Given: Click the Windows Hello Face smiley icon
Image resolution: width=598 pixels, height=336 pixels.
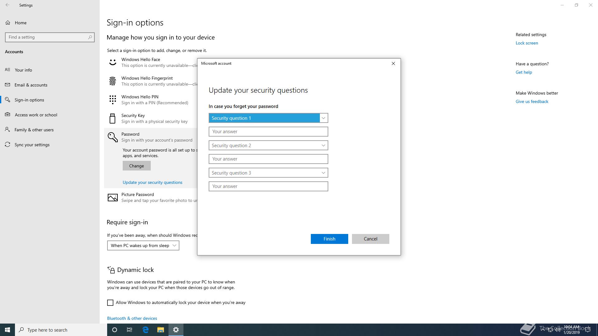Looking at the screenshot, I should [x=112, y=62].
